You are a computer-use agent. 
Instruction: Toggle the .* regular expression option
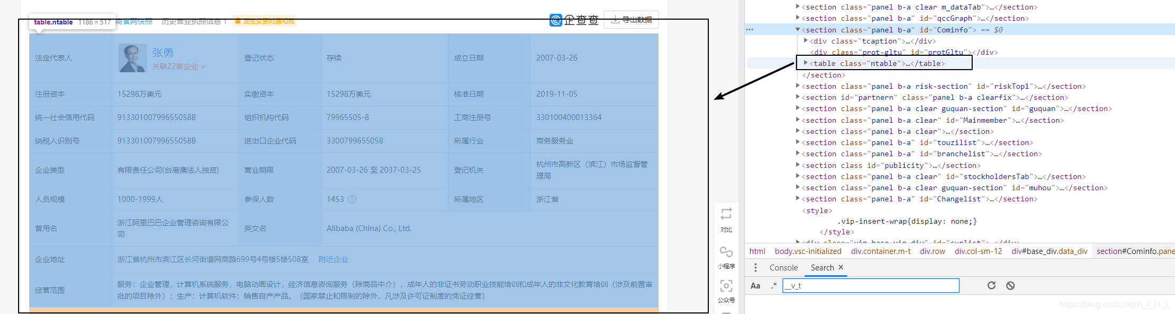pyautogui.click(x=774, y=285)
